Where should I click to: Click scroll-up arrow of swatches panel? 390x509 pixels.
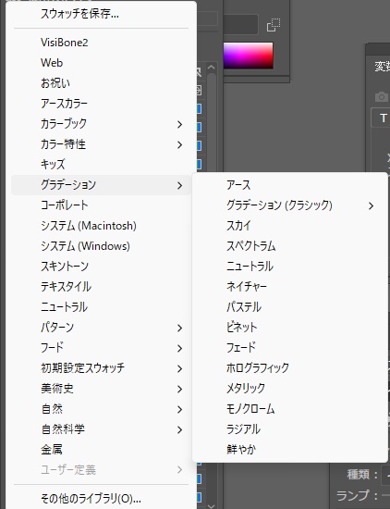click(x=211, y=68)
